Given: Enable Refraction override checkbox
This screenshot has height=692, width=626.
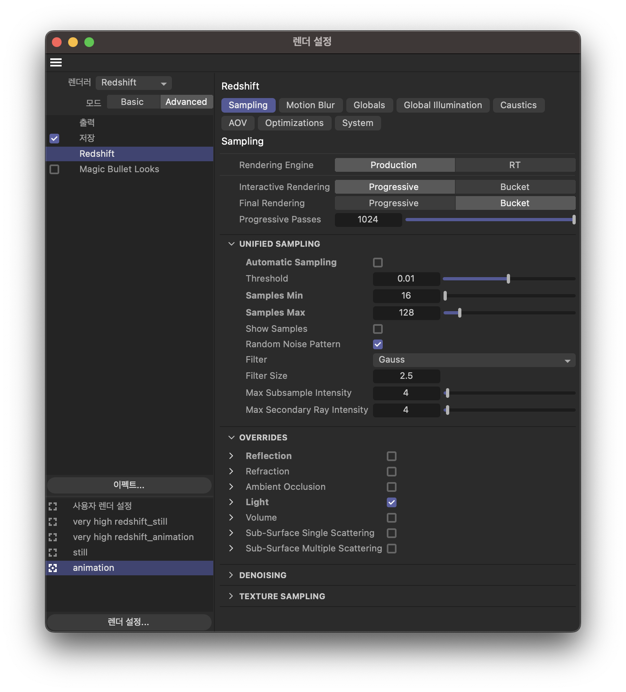Looking at the screenshot, I should [392, 471].
